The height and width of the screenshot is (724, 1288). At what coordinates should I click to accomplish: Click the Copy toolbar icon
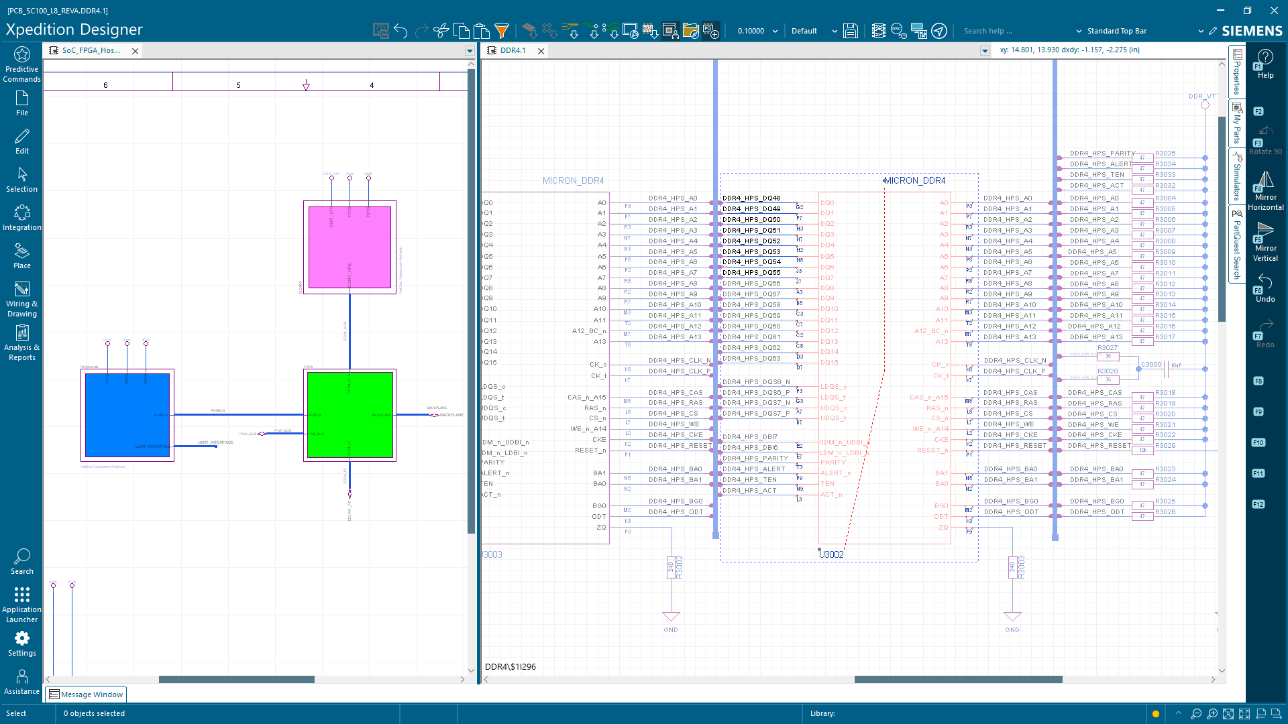pos(461,31)
